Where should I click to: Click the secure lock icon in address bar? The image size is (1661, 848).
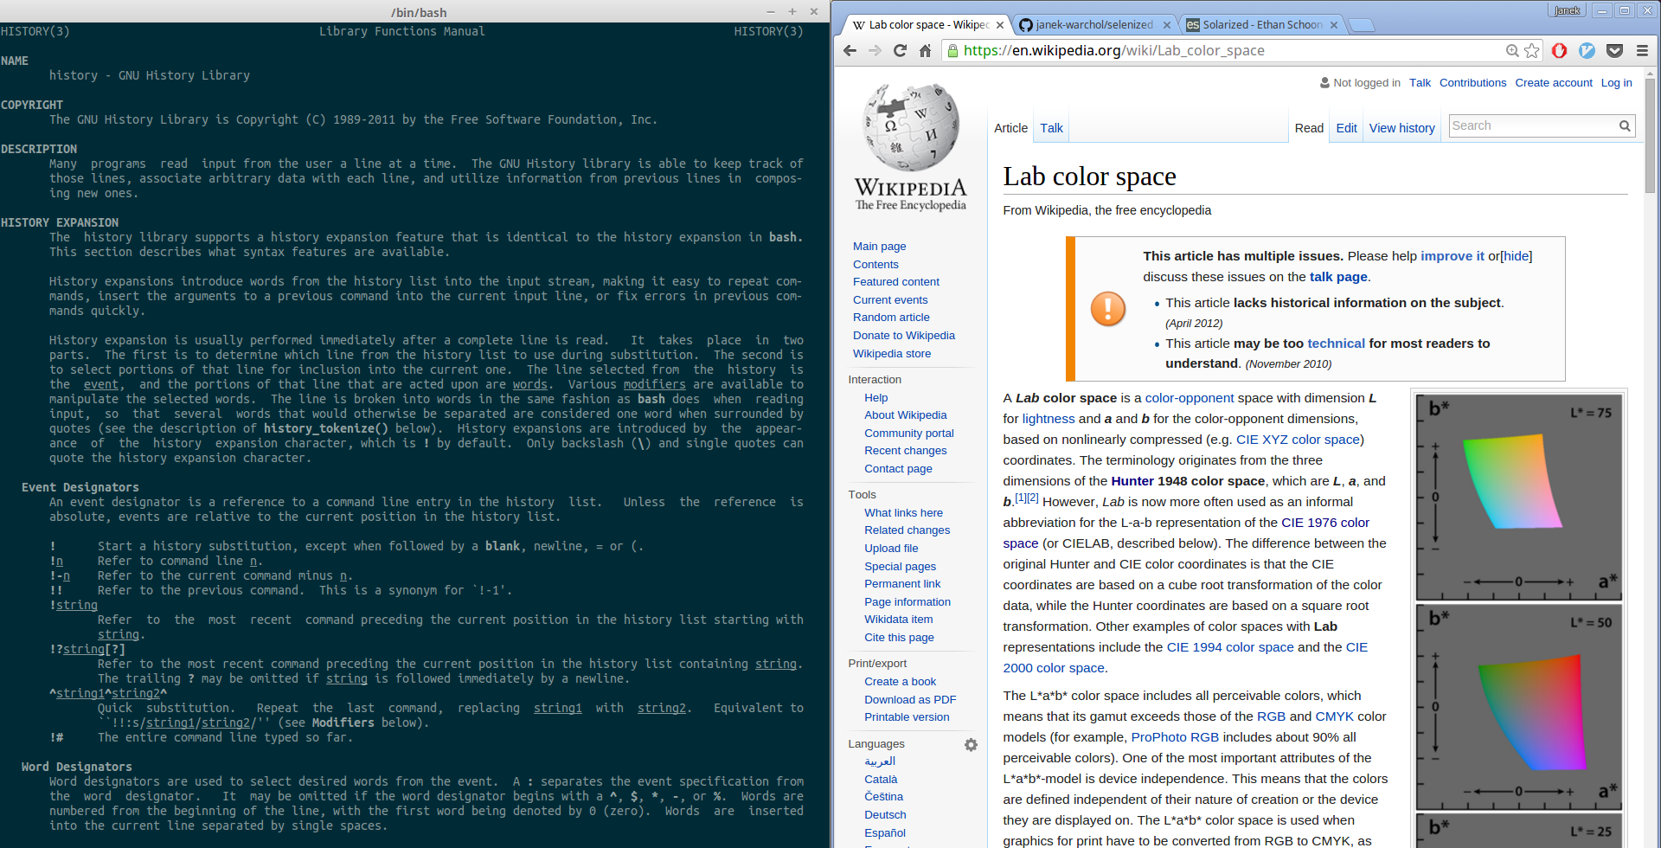952,51
